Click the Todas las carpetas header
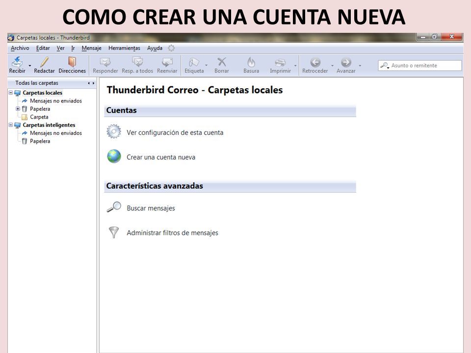Image resolution: width=471 pixels, height=353 pixels. [x=37, y=83]
